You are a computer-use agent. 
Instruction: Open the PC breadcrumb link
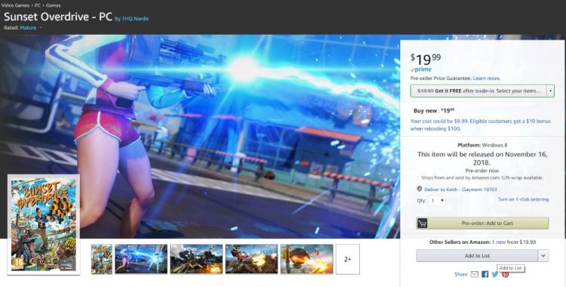tap(38, 5)
